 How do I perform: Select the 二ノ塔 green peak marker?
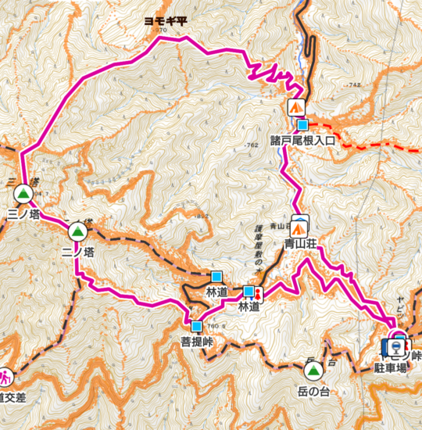tap(78, 232)
